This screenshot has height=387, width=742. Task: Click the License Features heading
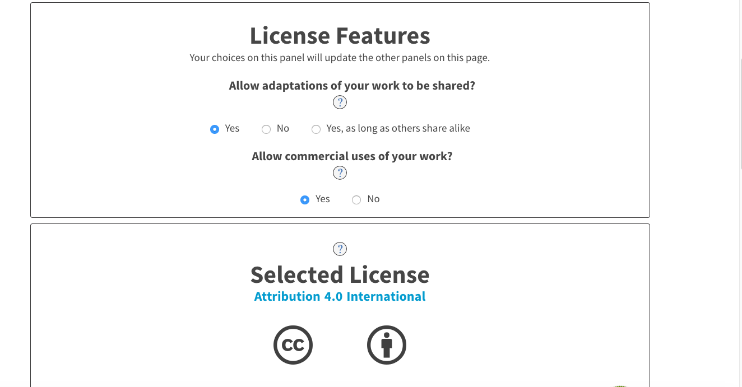coord(340,36)
